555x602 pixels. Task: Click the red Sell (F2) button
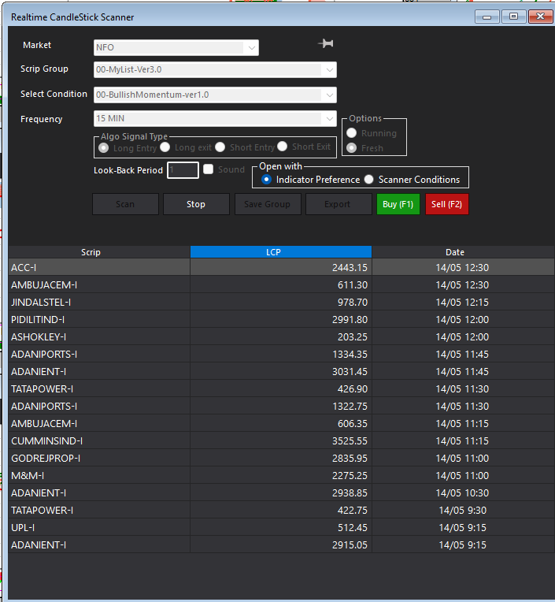point(447,204)
